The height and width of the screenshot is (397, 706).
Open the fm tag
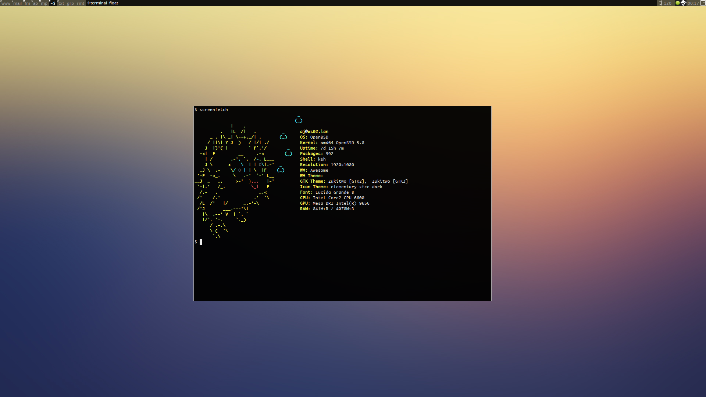pos(27,3)
